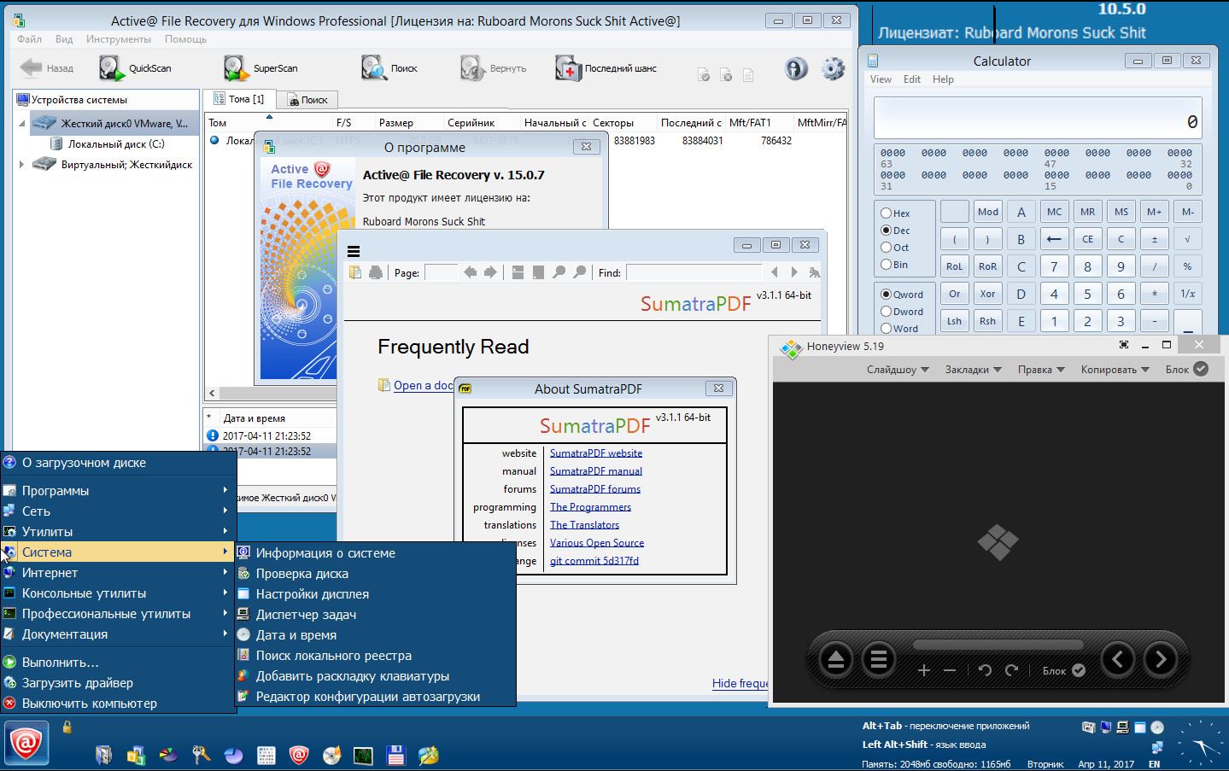This screenshot has height=771, width=1229.
Task: Click the Page number field in SumatraPDF
Action: pos(441,272)
